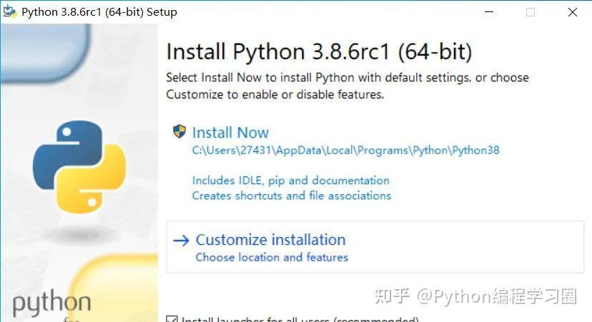Viewport: 592px width, 322px height.
Task: Click "Creates shortcuts and file associations" text
Action: pos(291,196)
